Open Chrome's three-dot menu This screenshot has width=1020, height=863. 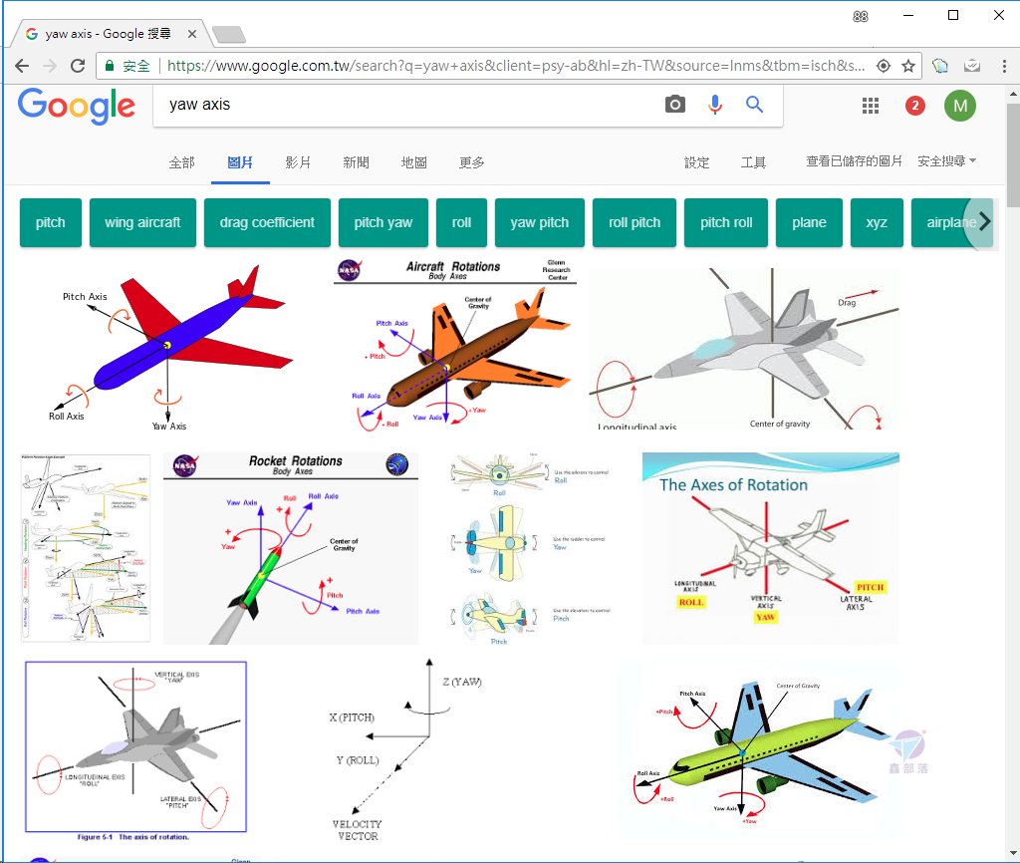click(x=1004, y=66)
